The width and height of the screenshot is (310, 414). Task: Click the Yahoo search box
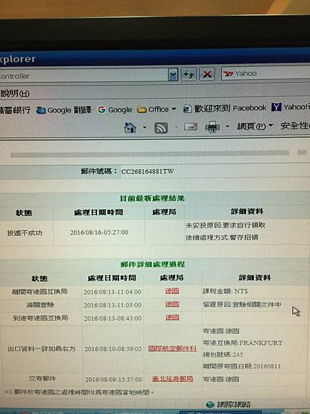tap(266, 73)
